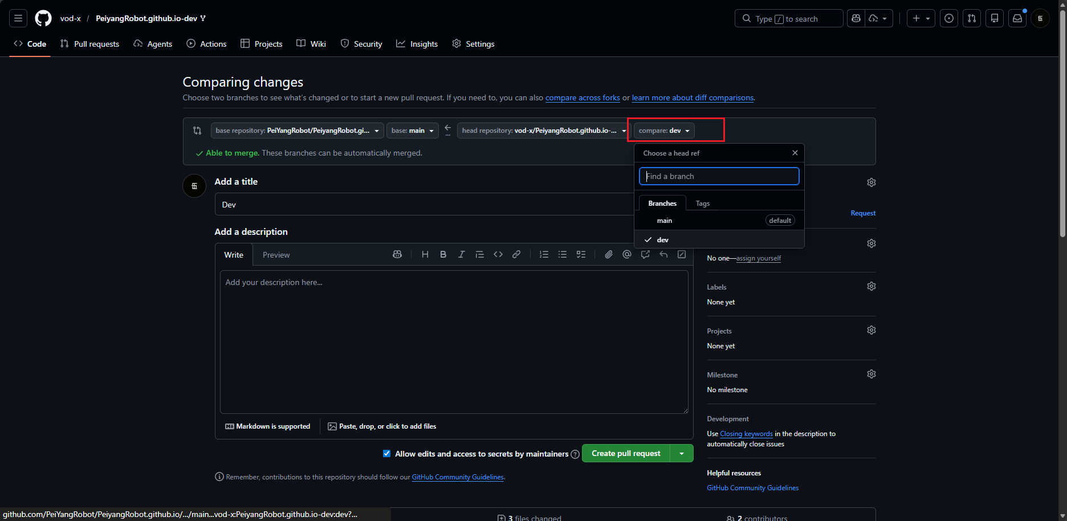The image size is (1067, 521).
Task: Open the Security tab
Action: click(x=361, y=44)
